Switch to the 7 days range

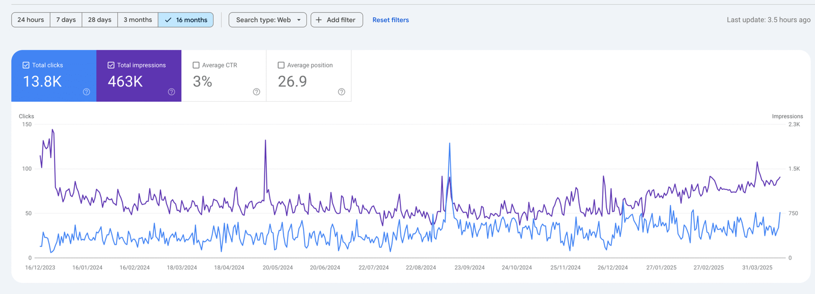click(66, 20)
